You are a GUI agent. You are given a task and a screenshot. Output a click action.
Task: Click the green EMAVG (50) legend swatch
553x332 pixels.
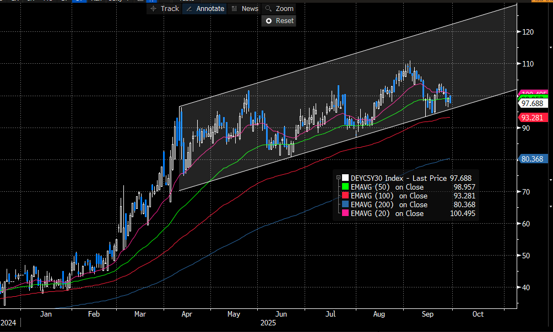[345, 187]
